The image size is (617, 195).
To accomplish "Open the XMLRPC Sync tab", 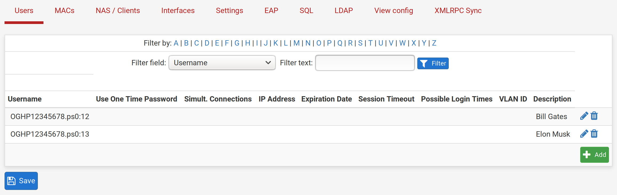I will (x=458, y=11).
